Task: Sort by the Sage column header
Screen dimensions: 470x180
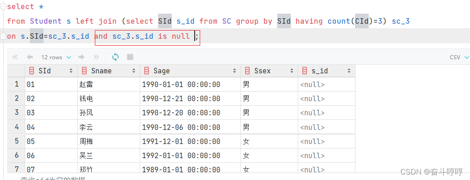Action: point(191,71)
